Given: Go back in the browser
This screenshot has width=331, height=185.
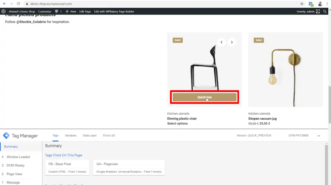Looking at the screenshot, I should [5, 4].
